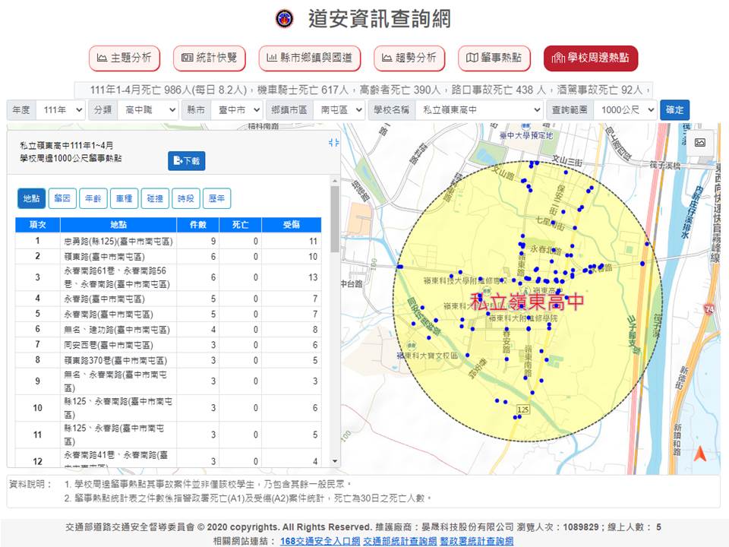Screen dimensions: 729x547
Task: Click the orange north arrow on the map
Action: click(699, 453)
